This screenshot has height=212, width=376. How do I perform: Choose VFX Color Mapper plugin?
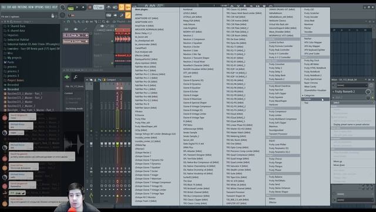[313, 42]
